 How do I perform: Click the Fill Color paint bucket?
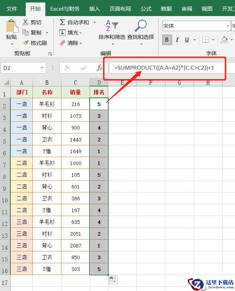point(224,40)
